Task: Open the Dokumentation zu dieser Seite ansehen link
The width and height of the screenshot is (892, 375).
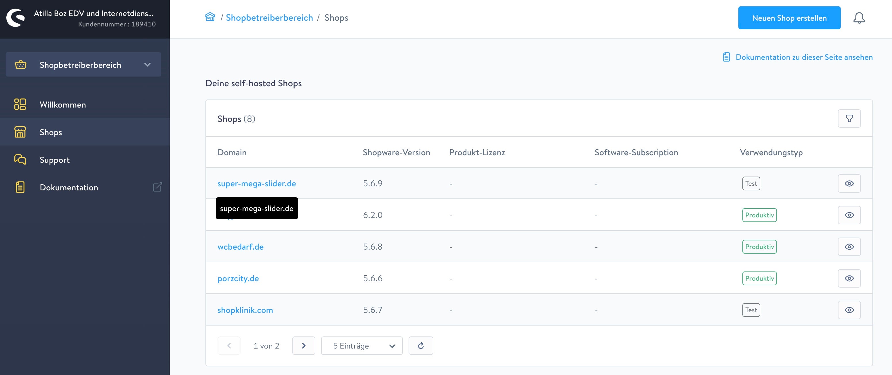Action: point(804,57)
